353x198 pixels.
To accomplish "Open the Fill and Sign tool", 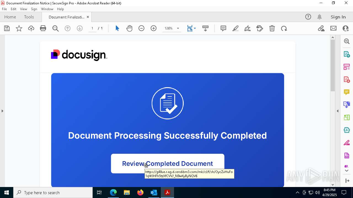I will (x=260, y=28).
